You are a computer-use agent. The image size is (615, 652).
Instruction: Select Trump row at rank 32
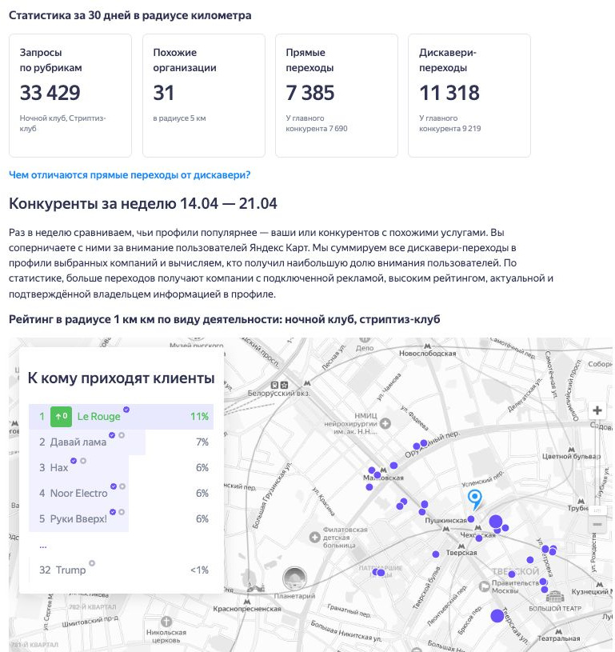click(x=121, y=570)
